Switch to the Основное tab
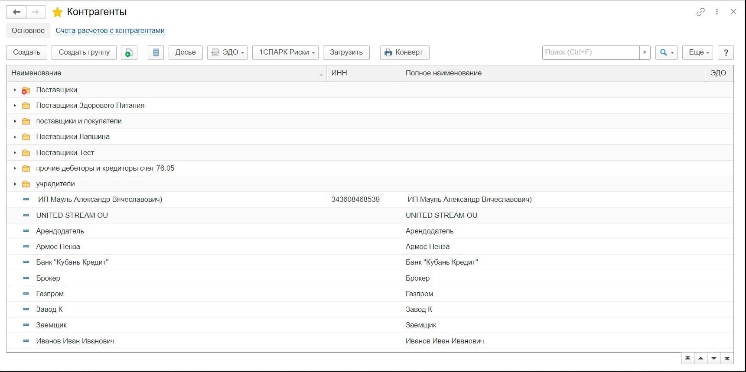Viewport: 746px width, 372px height. click(28, 31)
